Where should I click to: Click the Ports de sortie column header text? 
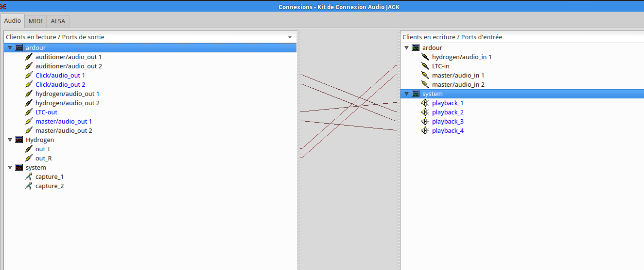(55, 37)
